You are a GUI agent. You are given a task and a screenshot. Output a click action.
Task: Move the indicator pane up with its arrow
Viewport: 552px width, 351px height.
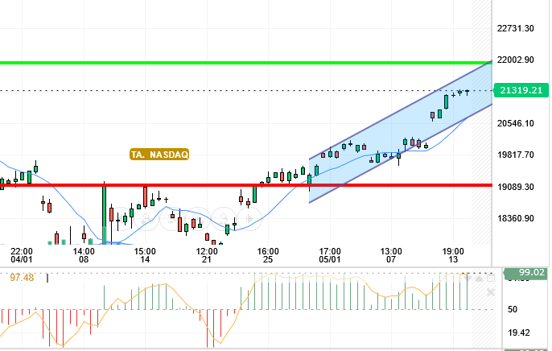(x=479, y=279)
